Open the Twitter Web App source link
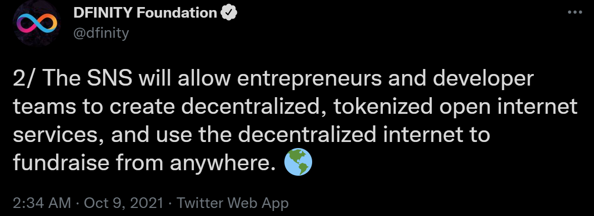 [232, 203]
